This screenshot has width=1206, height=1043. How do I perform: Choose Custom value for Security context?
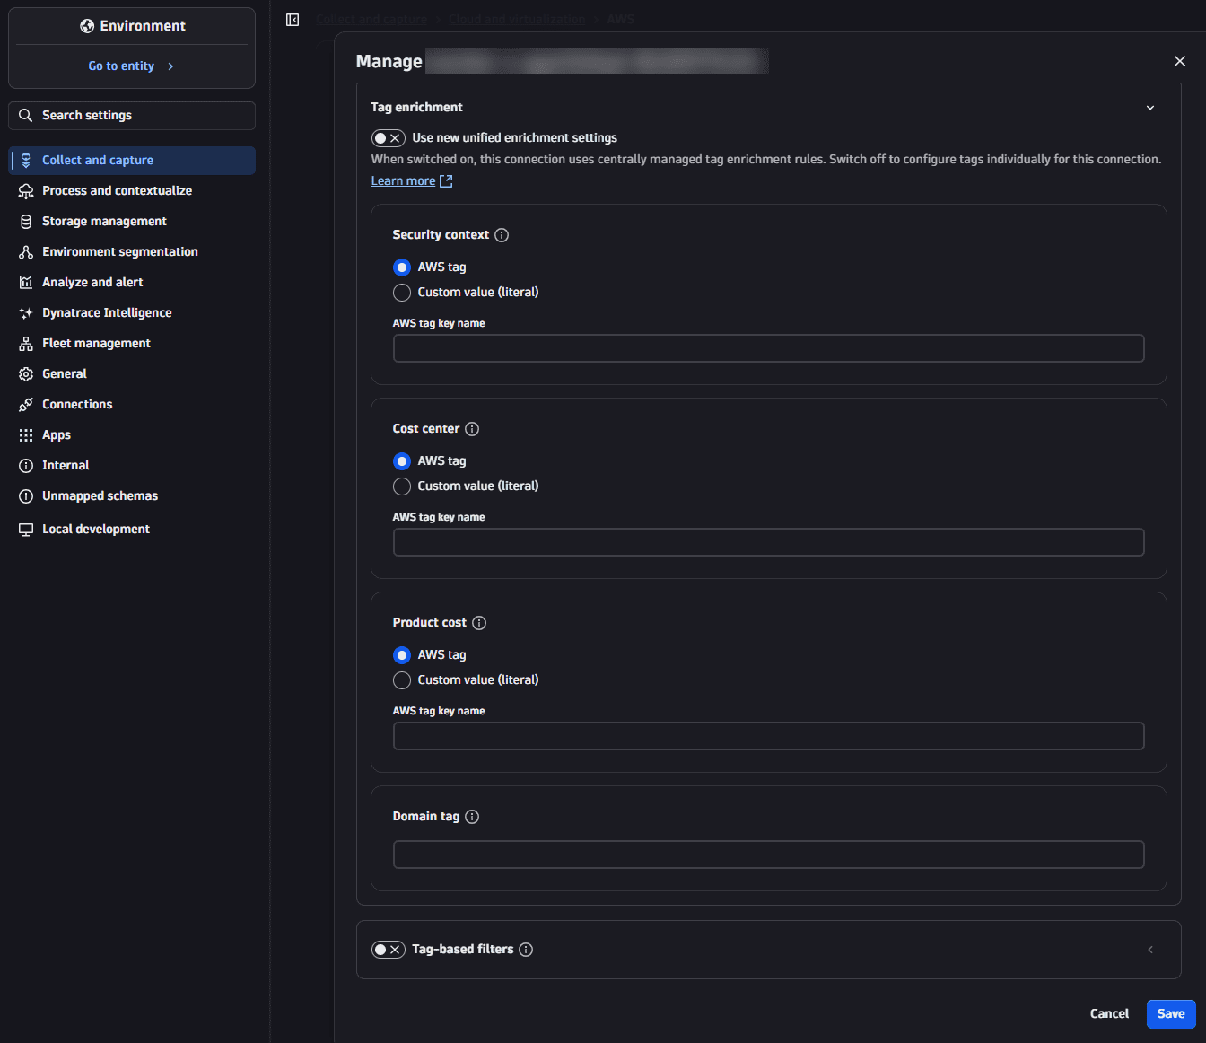402,293
